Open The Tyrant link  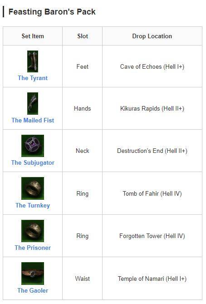point(33,78)
